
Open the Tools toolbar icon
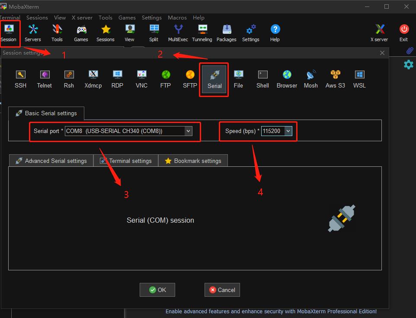57,33
